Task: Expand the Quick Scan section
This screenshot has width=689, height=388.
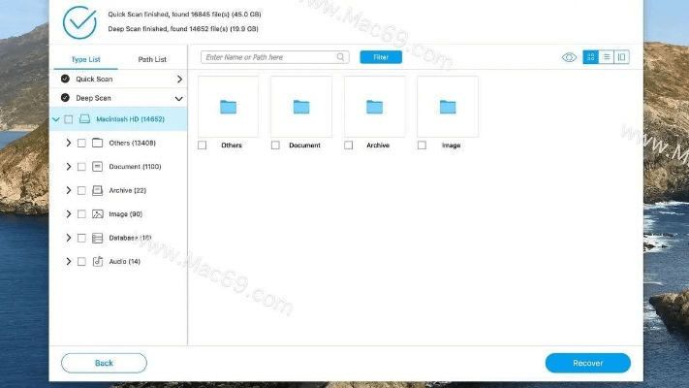Action: point(179,79)
